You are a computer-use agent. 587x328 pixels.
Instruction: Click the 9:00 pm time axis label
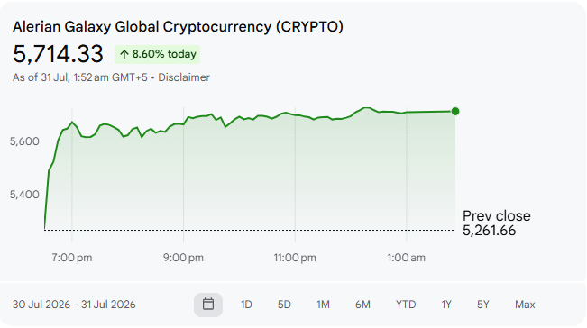click(x=183, y=258)
